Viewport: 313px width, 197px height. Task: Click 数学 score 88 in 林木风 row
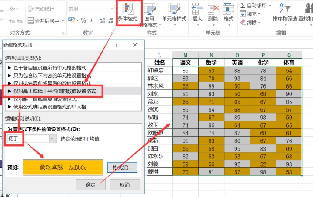point(211,86)
